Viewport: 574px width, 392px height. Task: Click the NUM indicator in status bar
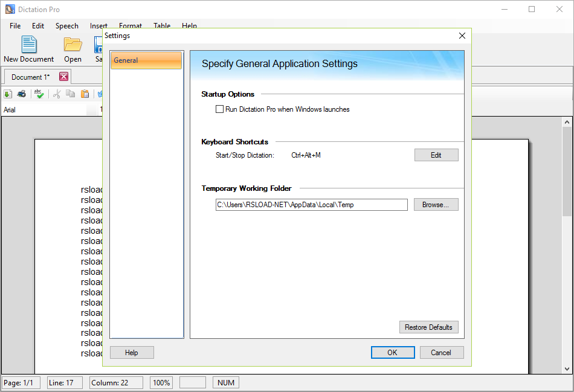[x=226, y=383]
